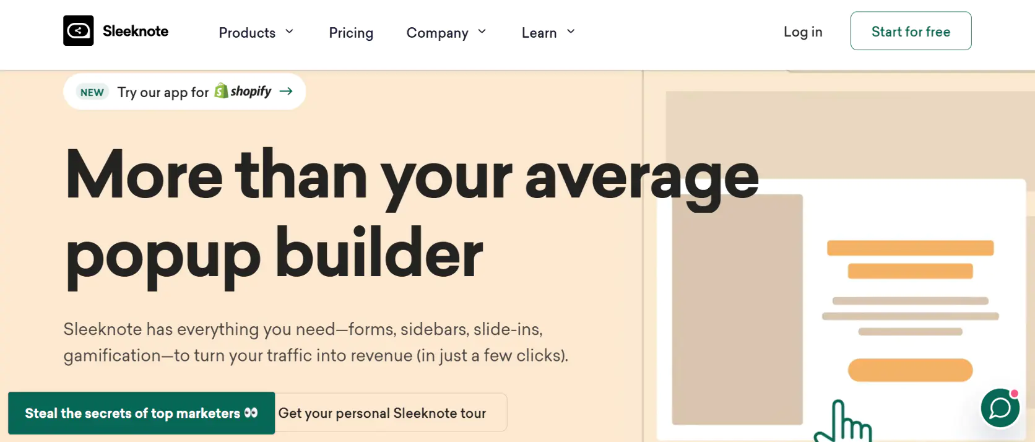Click the Sleeknote square logo icon
The height and width of the screenshot is (442, 1035).
coord(79,31)
